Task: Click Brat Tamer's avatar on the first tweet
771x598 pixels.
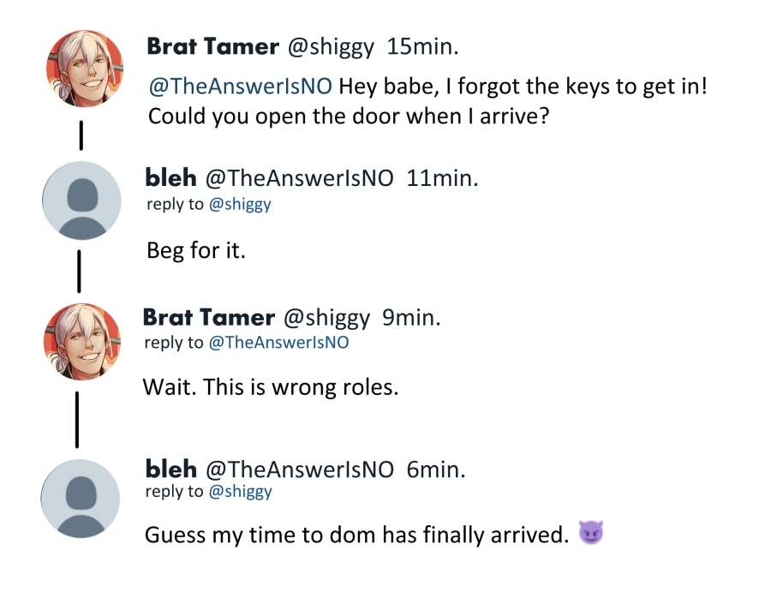Action: (x=83, y=69)
